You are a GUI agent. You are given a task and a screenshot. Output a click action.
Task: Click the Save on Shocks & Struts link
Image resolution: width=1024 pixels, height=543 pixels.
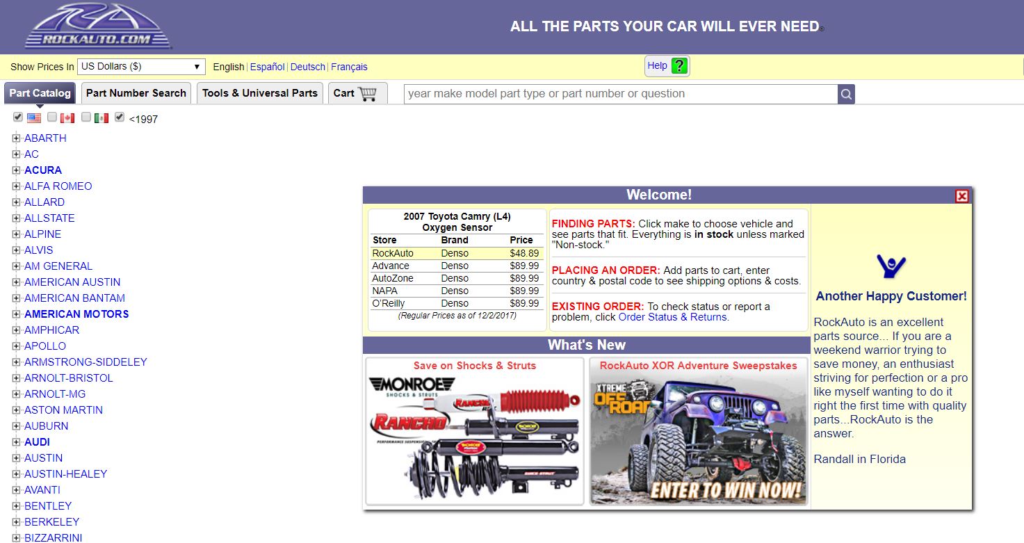475,366
